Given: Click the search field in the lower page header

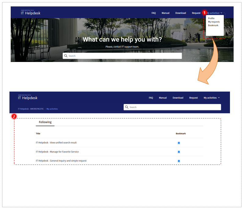Looking at the screenshot, I should pyautogui.click(x=172, y=107).
